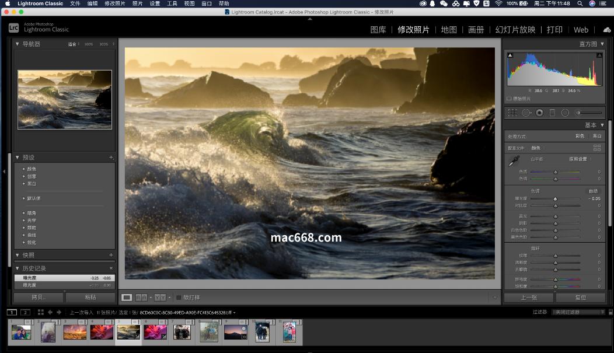Open the 视图 menu in menu bar
Viewport: 614px width, 353px height.
[189, 4]
